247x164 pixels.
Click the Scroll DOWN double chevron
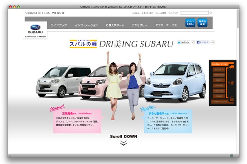click(123, 143)
